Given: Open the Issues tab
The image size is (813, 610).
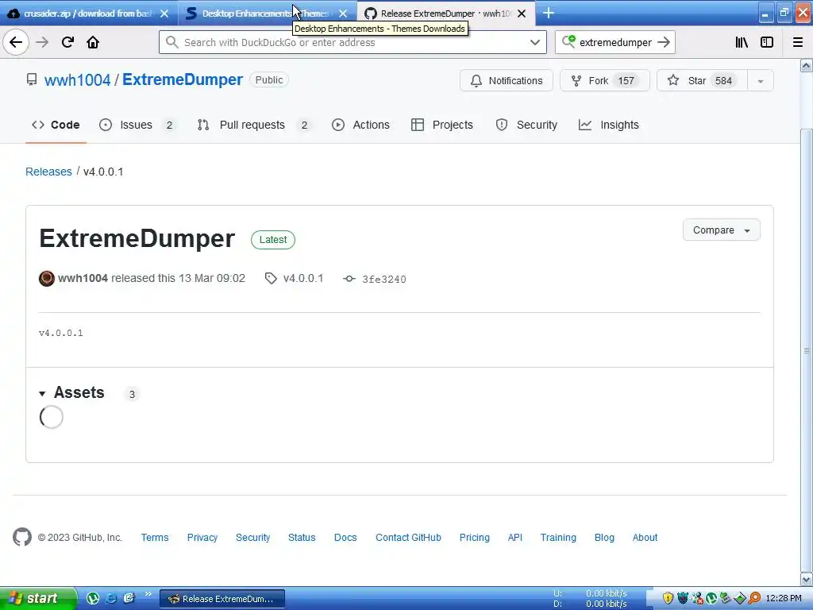Looking at the screenshot, I should pyautogui.click(x=137, y=125).
